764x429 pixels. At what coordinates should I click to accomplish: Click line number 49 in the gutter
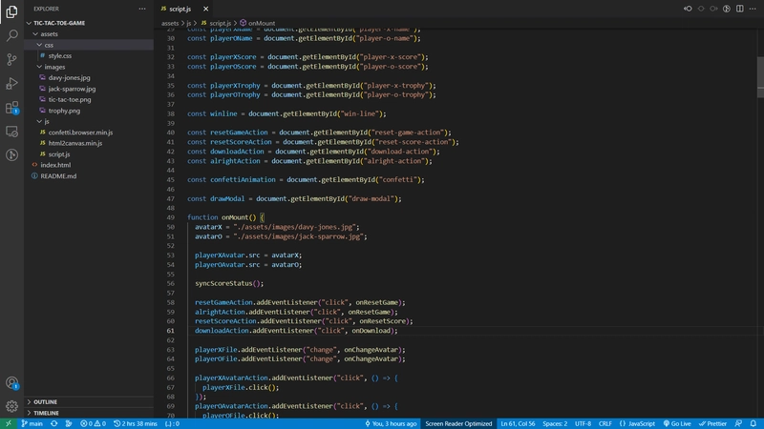pyautogui.click(x=170, y=217)
